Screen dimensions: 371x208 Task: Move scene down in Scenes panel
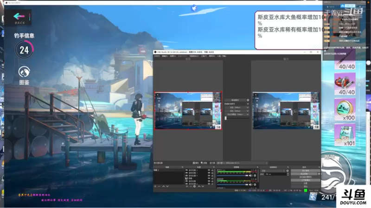coord(167,186)
